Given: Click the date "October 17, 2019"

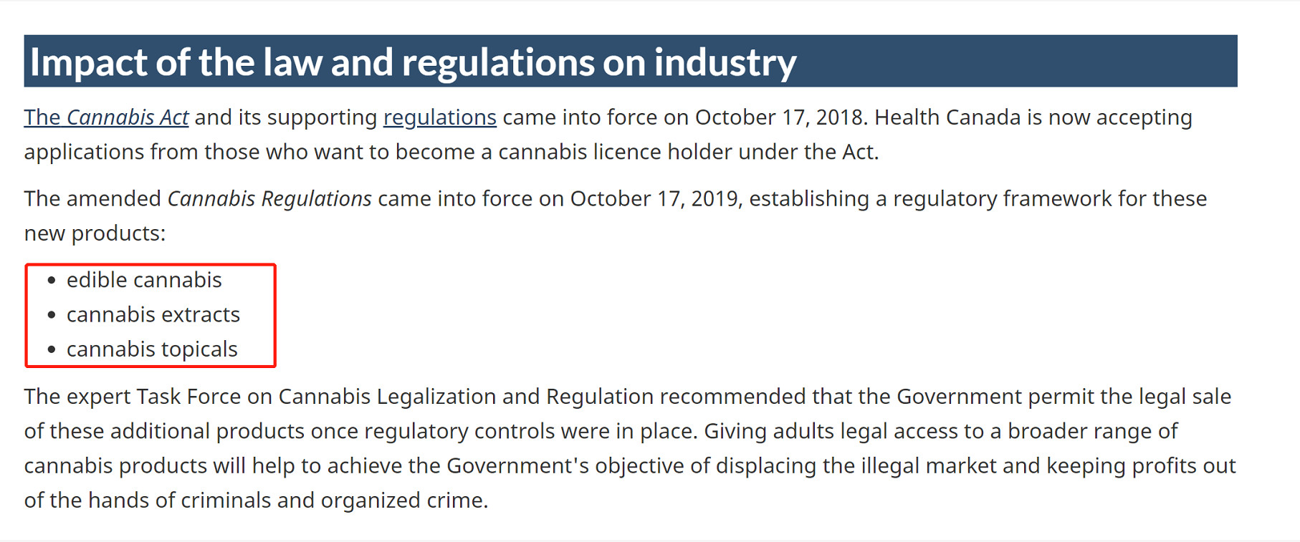Looking at the screenshot, I should 654,198.
